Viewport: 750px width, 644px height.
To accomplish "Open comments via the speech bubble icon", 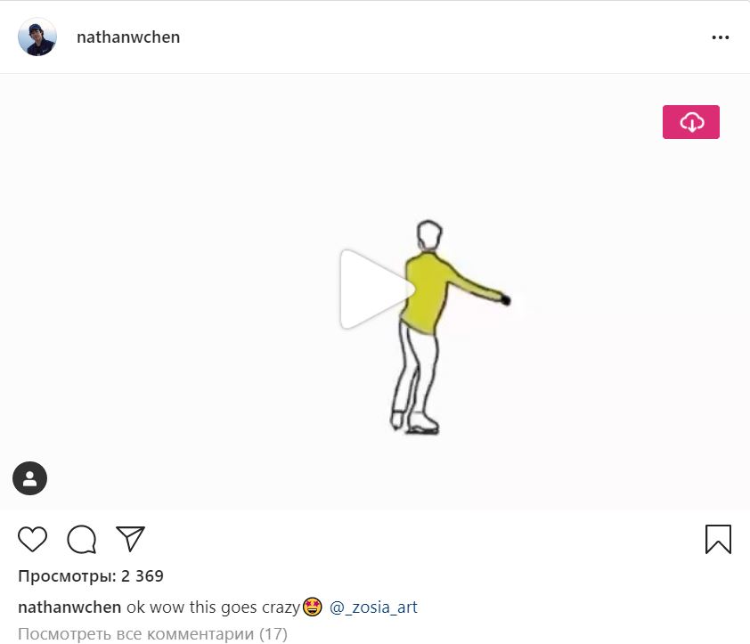I will coord(82,539).
